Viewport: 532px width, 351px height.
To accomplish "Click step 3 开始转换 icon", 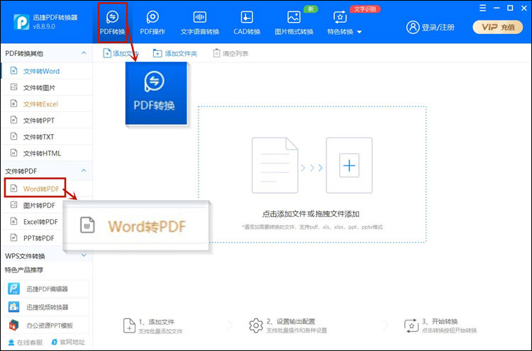I will pyautogui.click(x=411, y=325).
